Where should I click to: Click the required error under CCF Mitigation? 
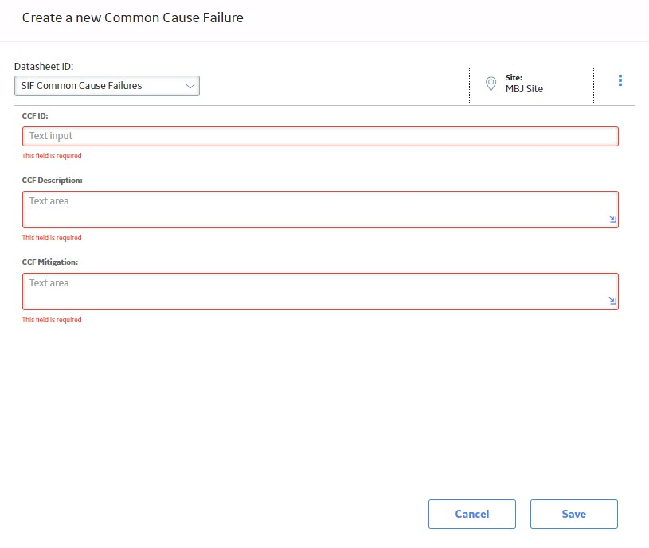(52, 320)
